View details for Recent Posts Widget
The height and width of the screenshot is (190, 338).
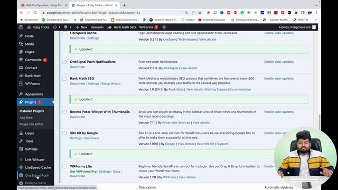coord(201,123)
